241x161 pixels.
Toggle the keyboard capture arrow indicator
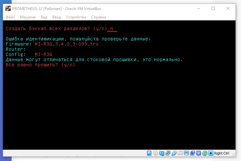point(211,153)
